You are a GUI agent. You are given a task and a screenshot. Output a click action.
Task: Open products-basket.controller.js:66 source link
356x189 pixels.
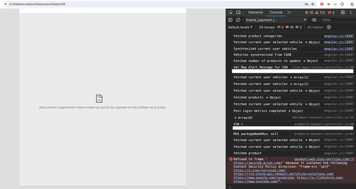pos(324,124)
